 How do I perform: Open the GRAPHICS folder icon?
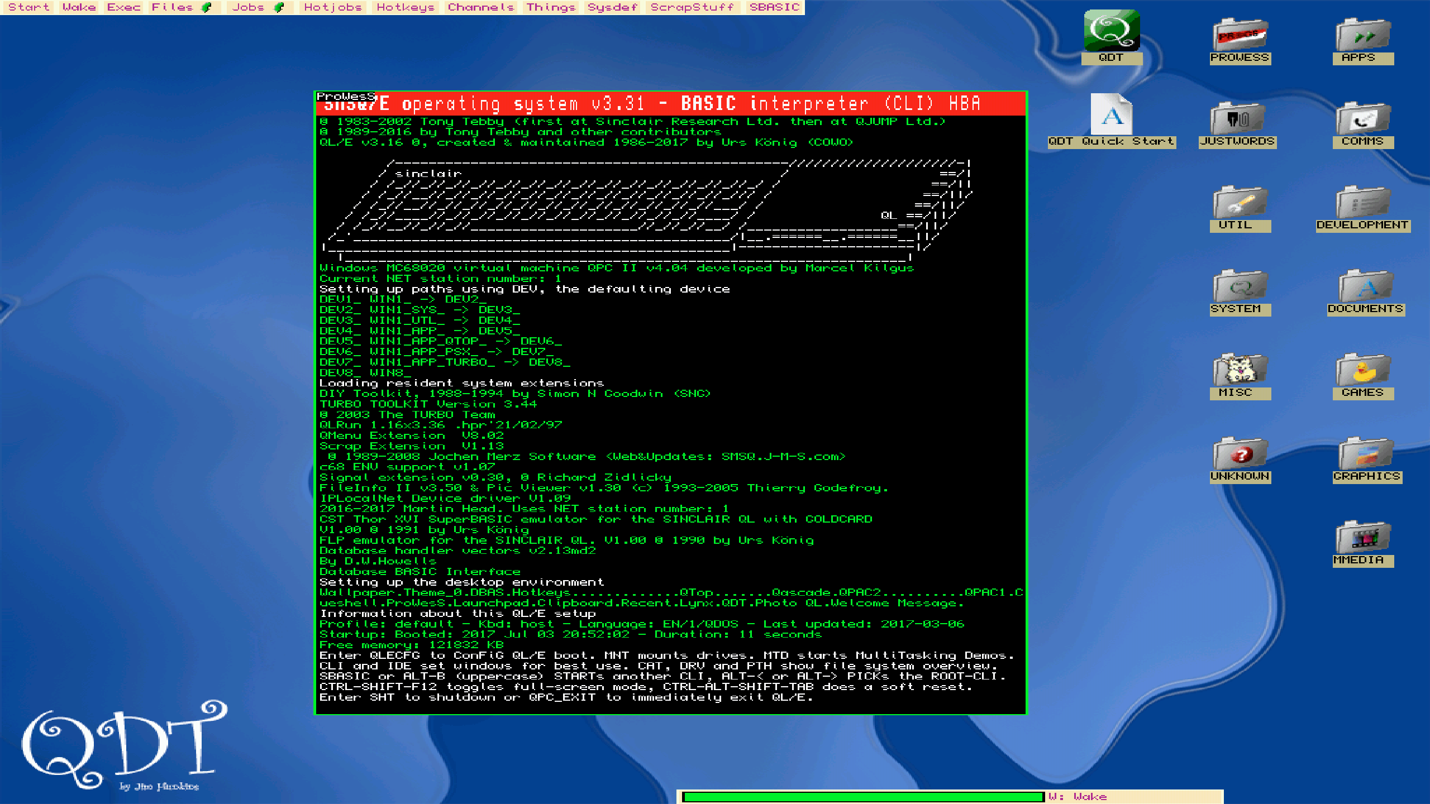click(1366, 453)
